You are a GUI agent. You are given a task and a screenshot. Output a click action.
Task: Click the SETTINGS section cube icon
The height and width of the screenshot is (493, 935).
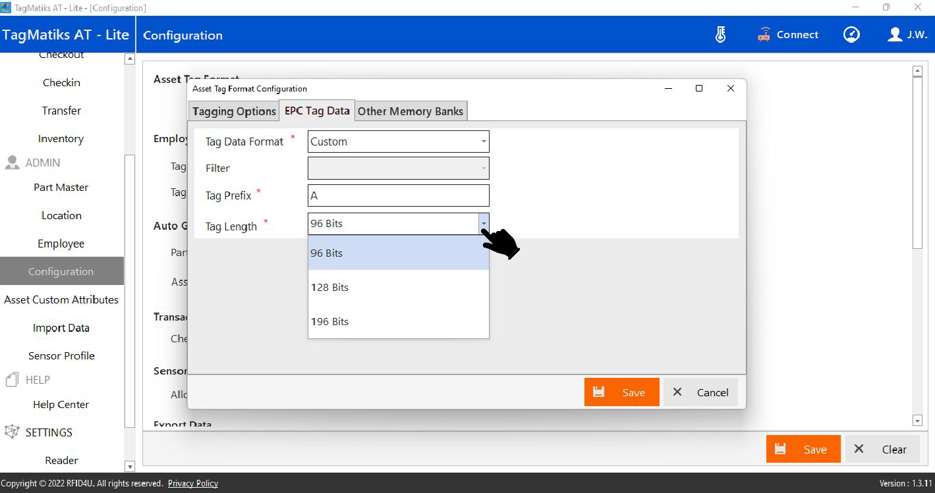pos(12,432)
